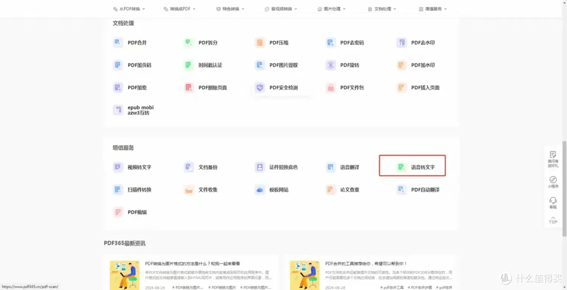Open the 小程序 sidebar icon

[553, 180]
